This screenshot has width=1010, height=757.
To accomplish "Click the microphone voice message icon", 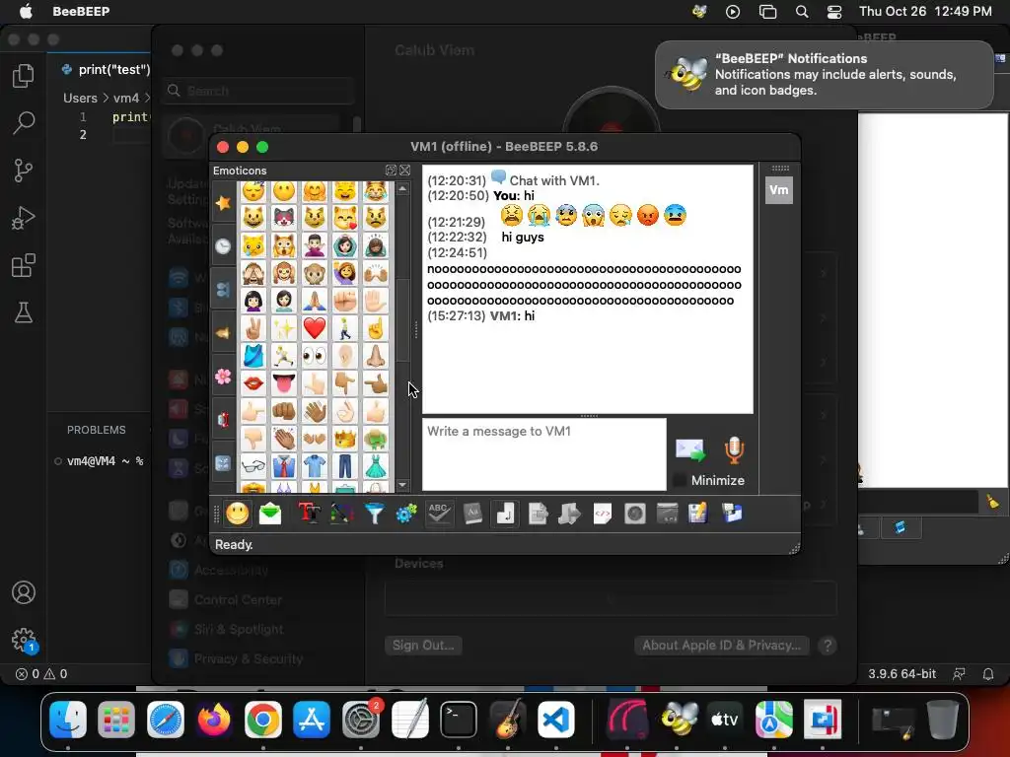I will pos(734,449).
